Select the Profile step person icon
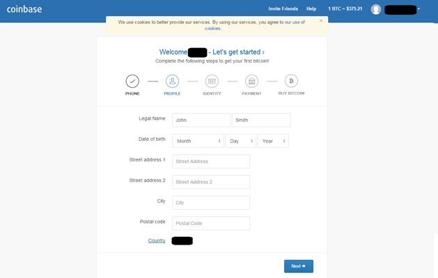The width and height of the screenshot is (438, 278). click(173, 82)
